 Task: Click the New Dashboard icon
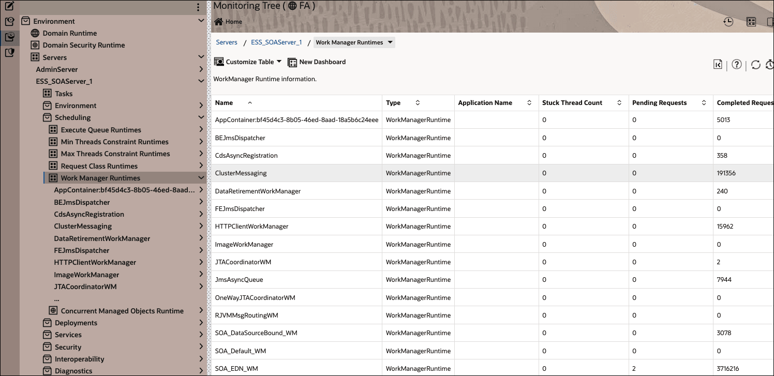click(x=292, y=62)
